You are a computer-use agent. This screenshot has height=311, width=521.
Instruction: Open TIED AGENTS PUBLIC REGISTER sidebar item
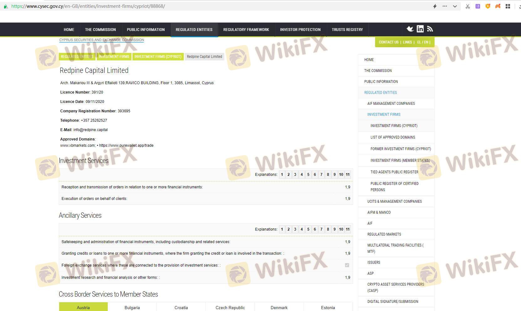point(396,172)
